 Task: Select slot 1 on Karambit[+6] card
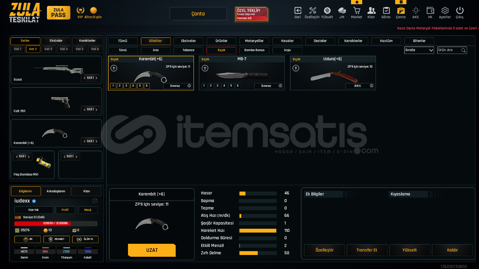click(x=113, y=86)
